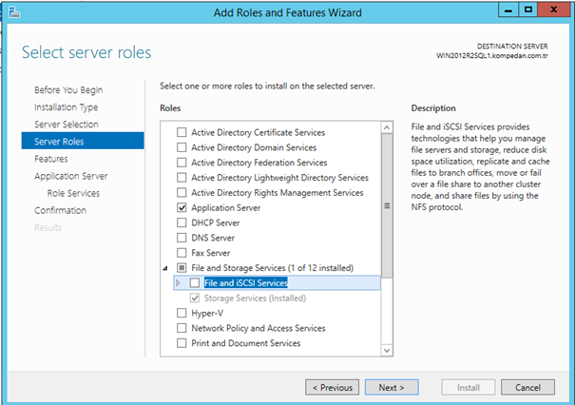The height and width of the screenshot is (405, 575).
Task: Enable the Hyper-V role checkbox
Action: tap(182, 313)
